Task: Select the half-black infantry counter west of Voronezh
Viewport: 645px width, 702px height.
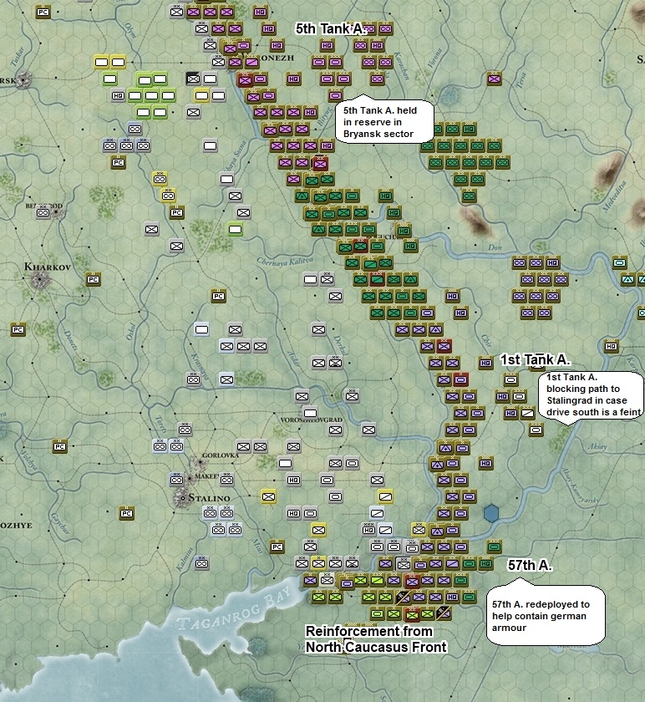Action: [x=193, y=79]
